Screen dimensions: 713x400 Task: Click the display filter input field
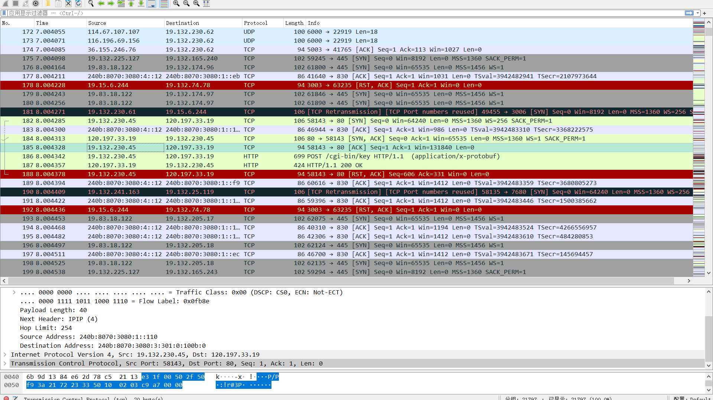(x=345, y=13)
